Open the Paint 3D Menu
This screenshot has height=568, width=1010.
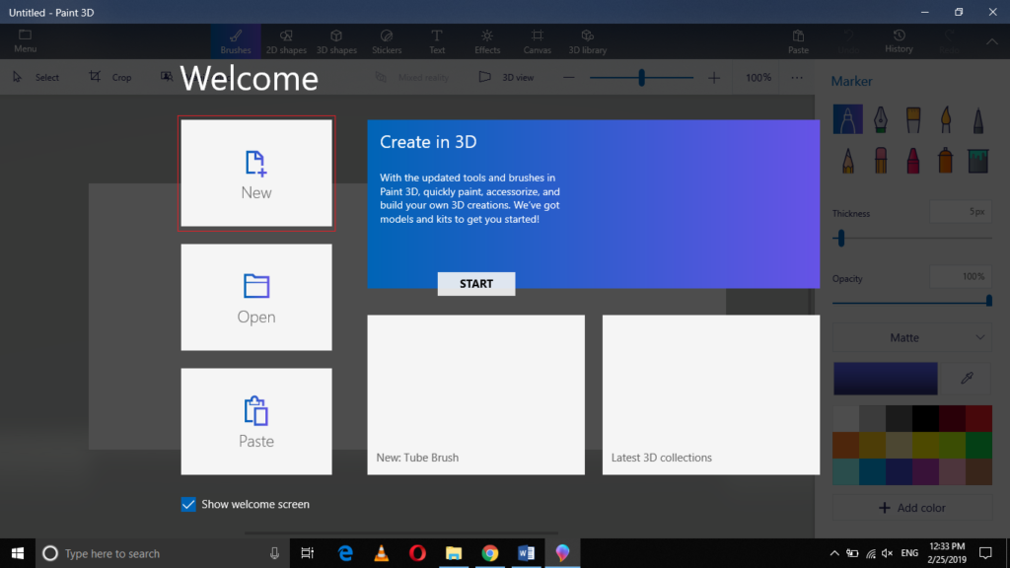click(24, 39)
